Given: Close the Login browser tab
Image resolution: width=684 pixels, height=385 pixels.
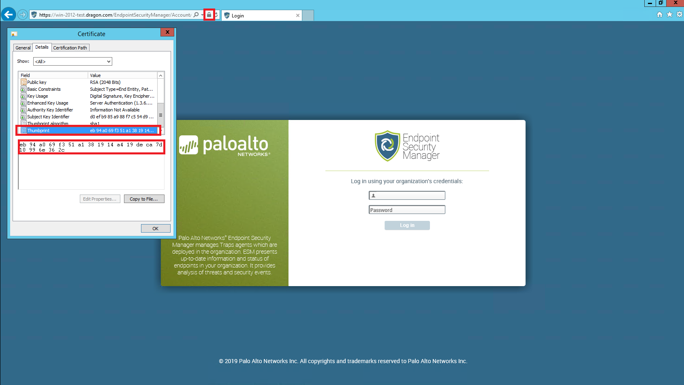Looking at the screenshot, I should pos(298,15).
